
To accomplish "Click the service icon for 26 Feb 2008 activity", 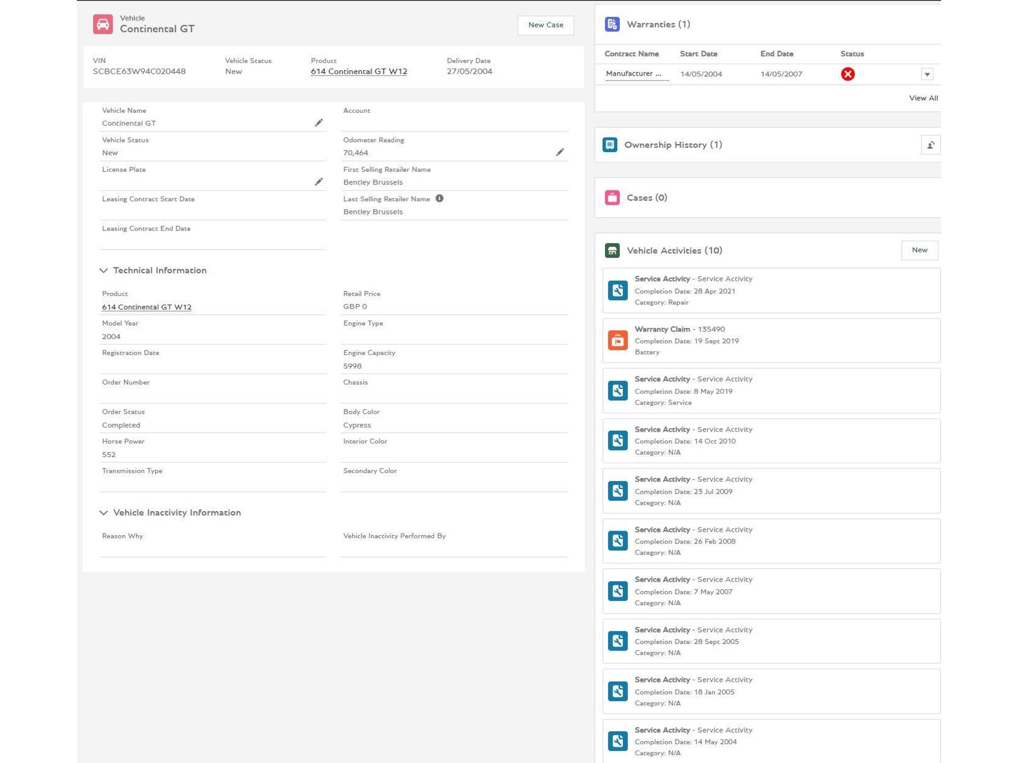I will point(618,541).
